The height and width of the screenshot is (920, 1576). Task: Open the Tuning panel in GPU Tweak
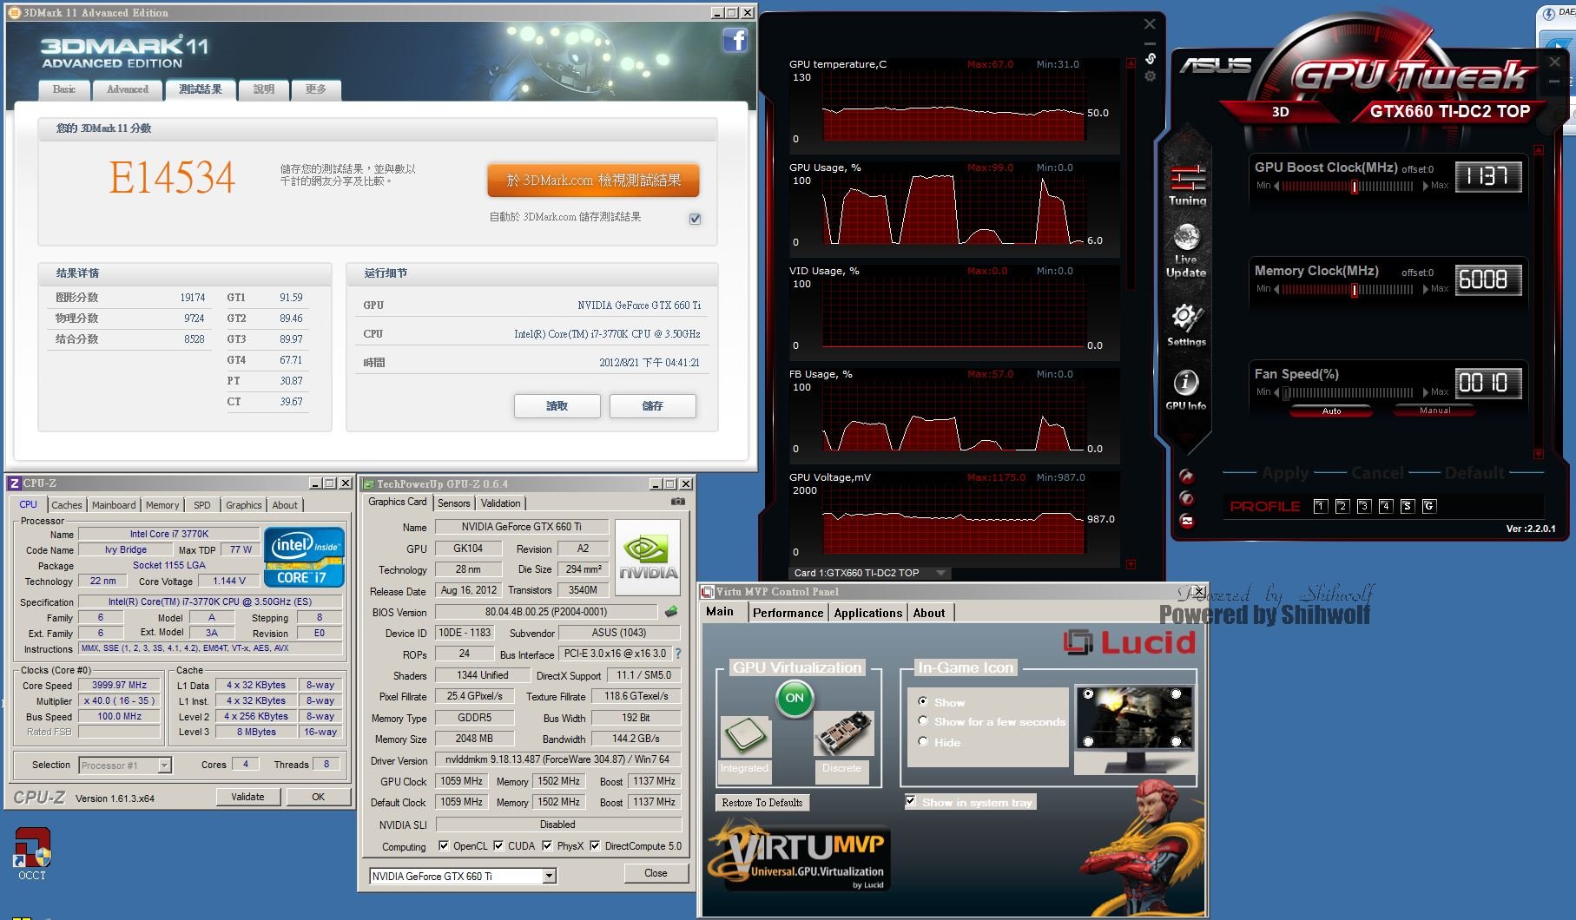point(1187,185)
